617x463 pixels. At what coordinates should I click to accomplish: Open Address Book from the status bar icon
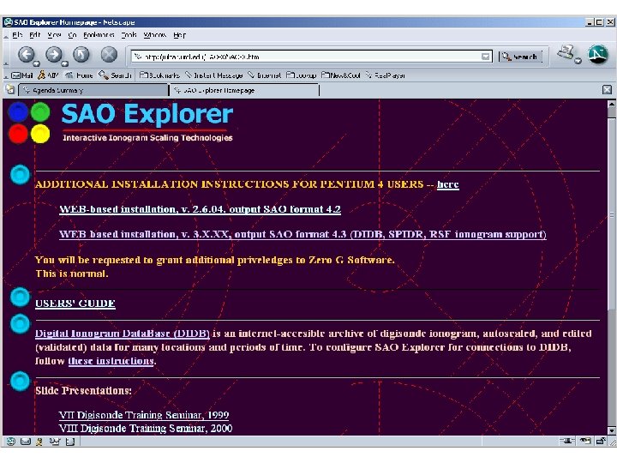pyautogui.click(x=70, y=442)
